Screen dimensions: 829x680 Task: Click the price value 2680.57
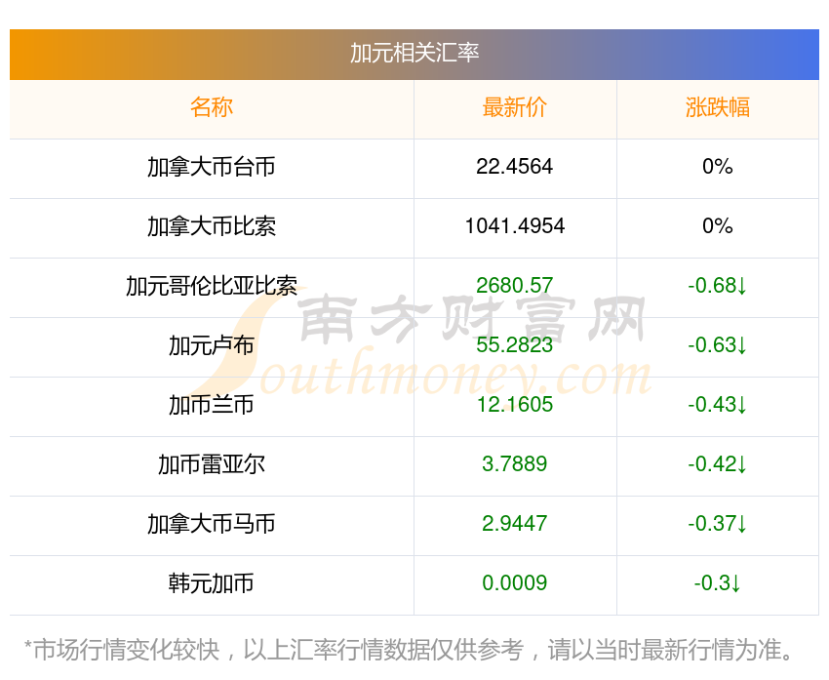514,286
